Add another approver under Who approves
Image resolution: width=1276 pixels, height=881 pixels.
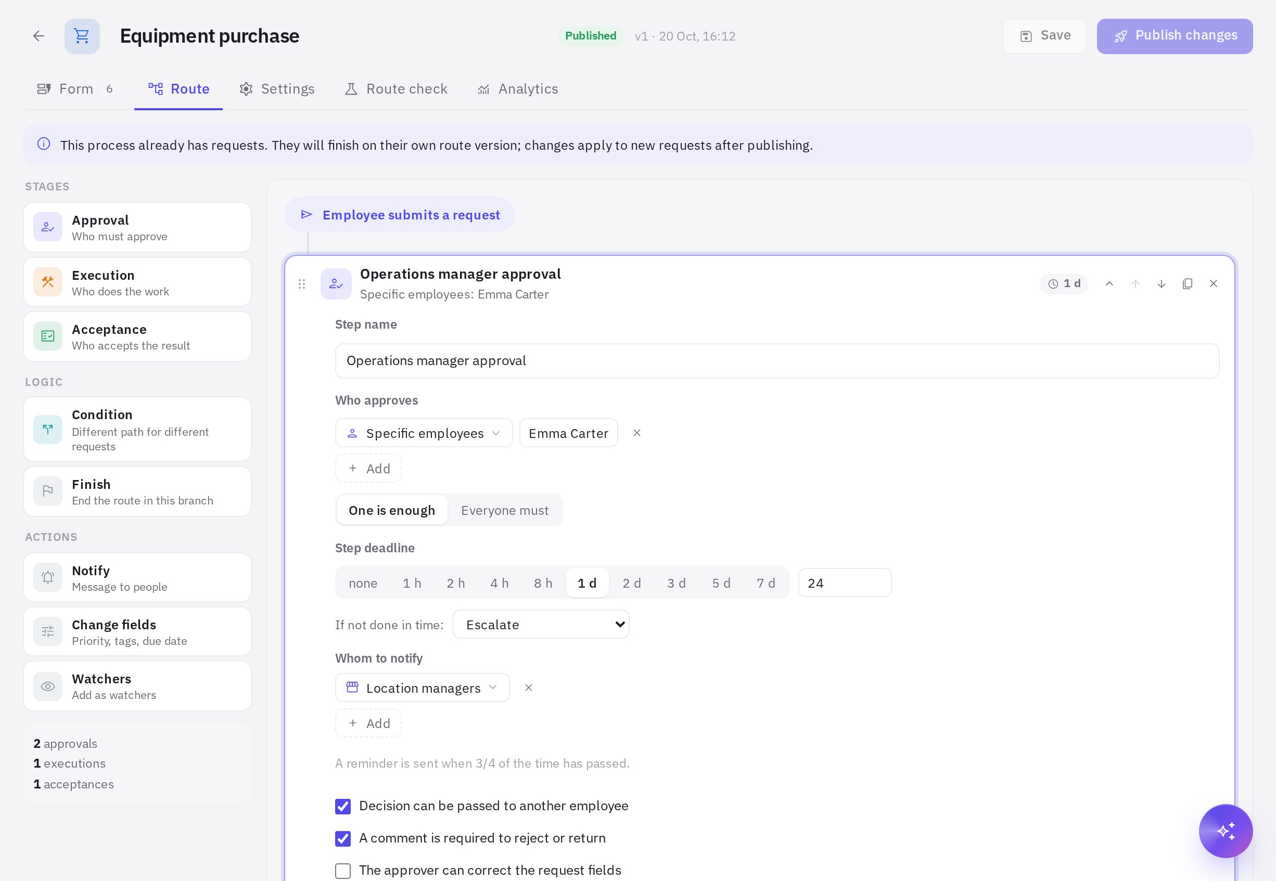[x=368, y=468]
